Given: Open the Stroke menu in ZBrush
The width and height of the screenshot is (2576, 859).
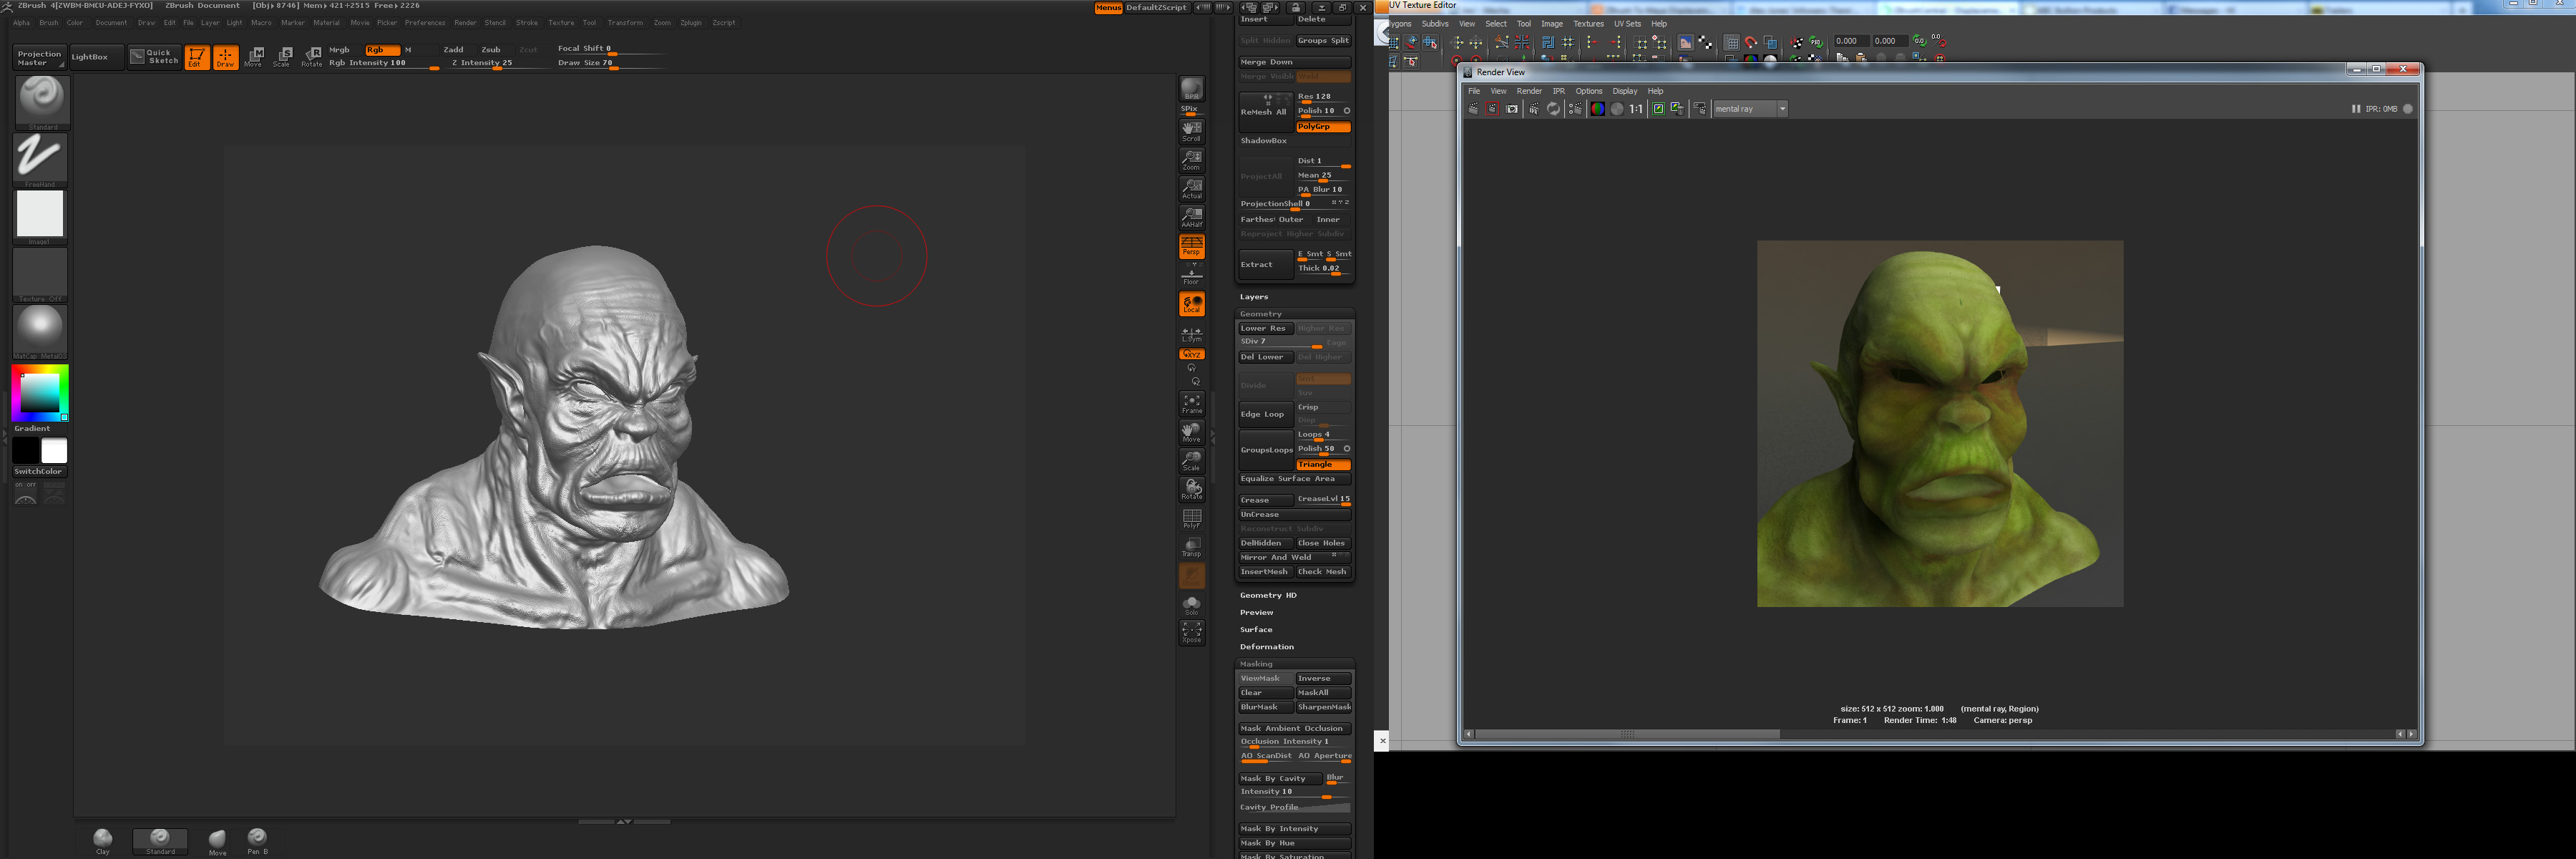Looking at the screenshot, I should (526, 23).
